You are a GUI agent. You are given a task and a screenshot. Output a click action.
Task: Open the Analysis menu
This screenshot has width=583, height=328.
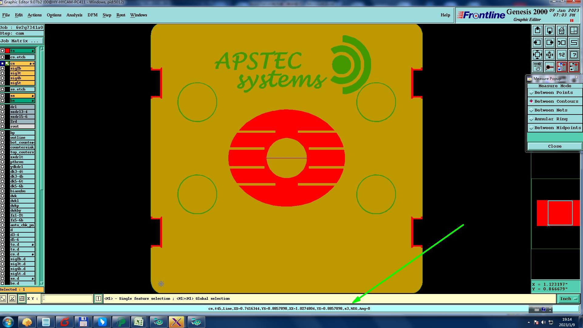[x=74, y=15]
